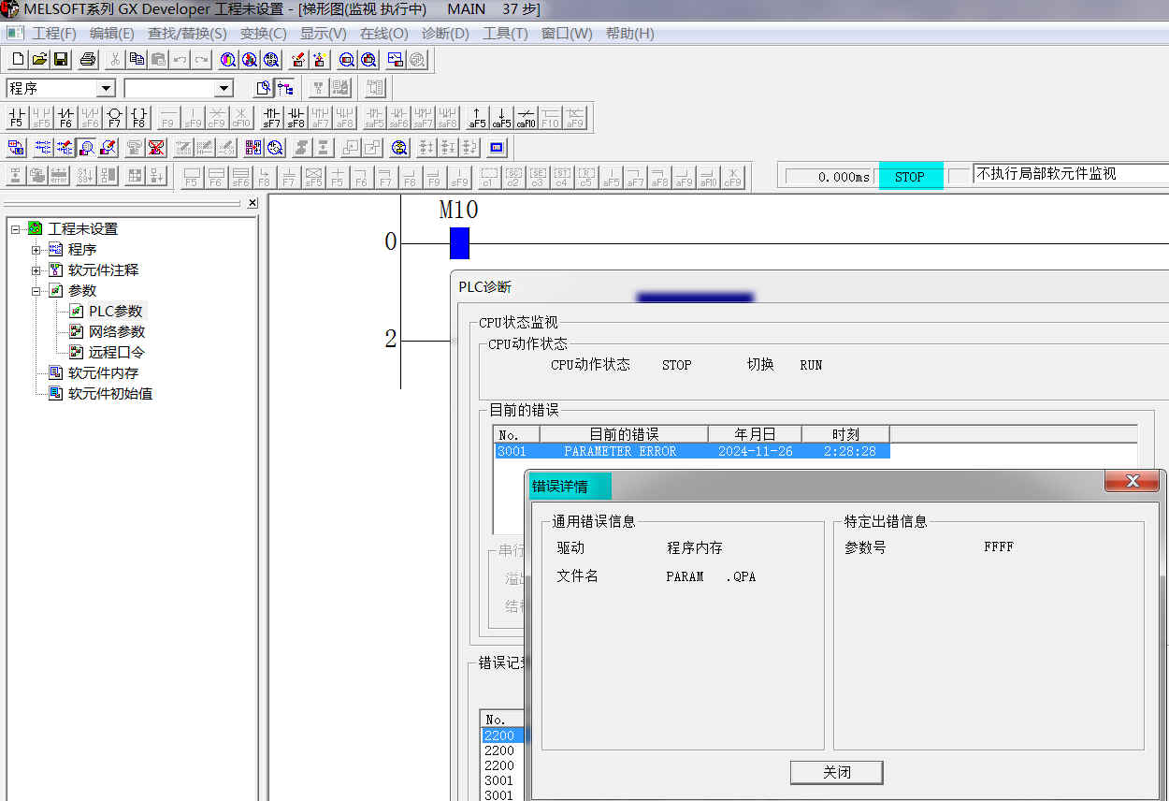The width and height of the screenshot is (1169, 801).
Task: Click the Save project floppy disk icon
Action: coord(61,60)
